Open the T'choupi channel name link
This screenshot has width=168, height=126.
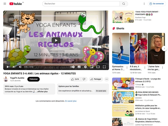click(x=138, y=85)
